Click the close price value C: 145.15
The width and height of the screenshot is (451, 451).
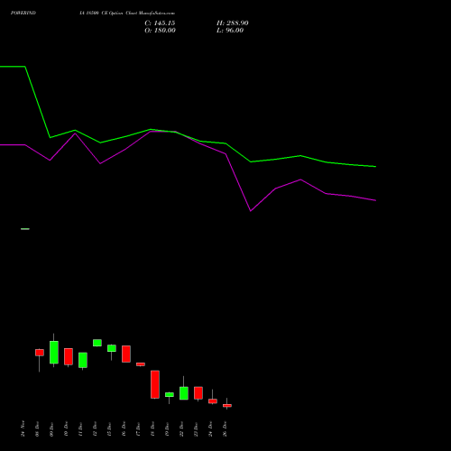click(x=160, y=23)
